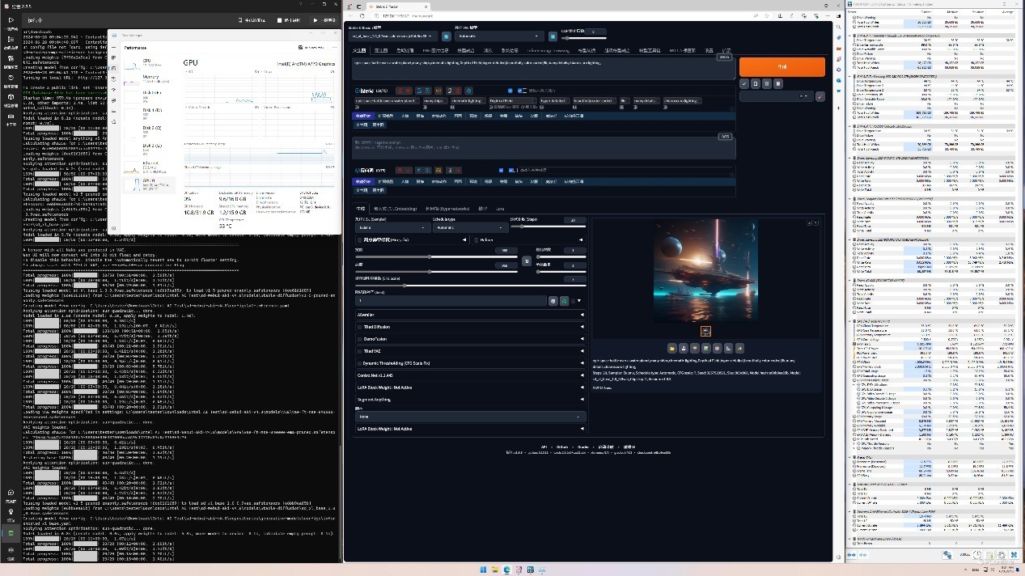The width and height of the screenshot is (1025, 576).
Task: Click the orange Generate button
Action: tap(781, 67)
